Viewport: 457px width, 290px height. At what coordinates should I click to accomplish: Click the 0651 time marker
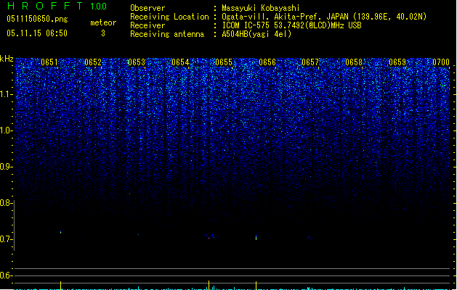pos(49,62)
